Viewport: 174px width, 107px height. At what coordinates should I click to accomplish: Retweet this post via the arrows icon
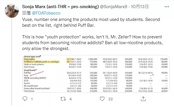click(63, 99)
